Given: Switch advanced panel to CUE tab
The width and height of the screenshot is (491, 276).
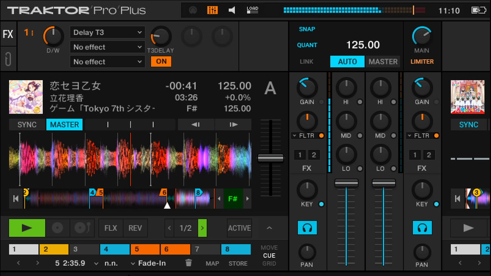Looking at the screenshot, I should coord(269,256).
